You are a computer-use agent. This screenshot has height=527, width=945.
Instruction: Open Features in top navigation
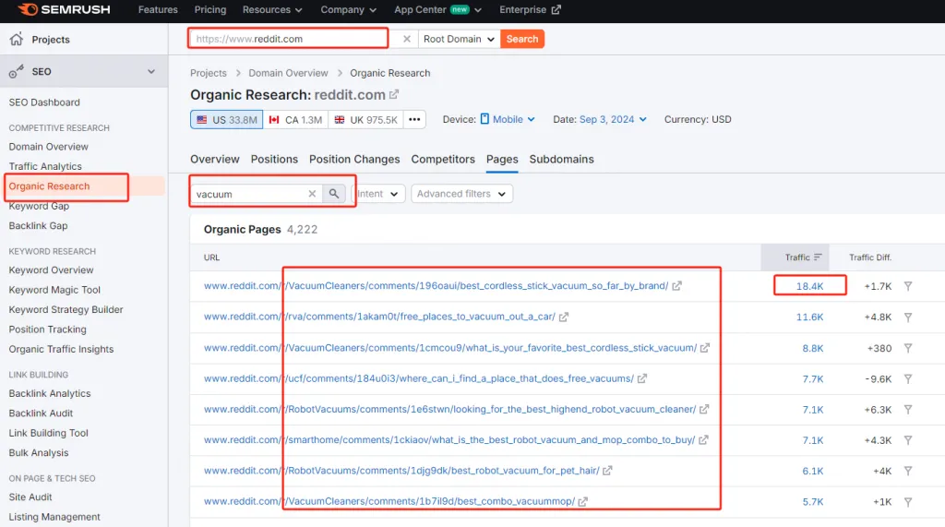pos(158,9)
